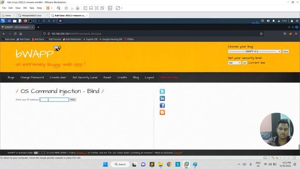Open a new Firefox tab
Screen dimensions: 300x169
[x=38, y=27]
